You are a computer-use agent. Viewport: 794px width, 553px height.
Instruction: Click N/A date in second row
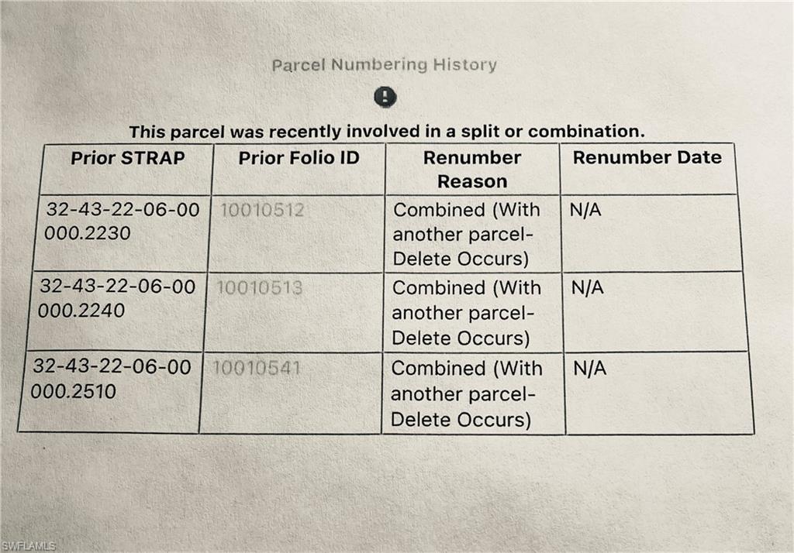587,288
